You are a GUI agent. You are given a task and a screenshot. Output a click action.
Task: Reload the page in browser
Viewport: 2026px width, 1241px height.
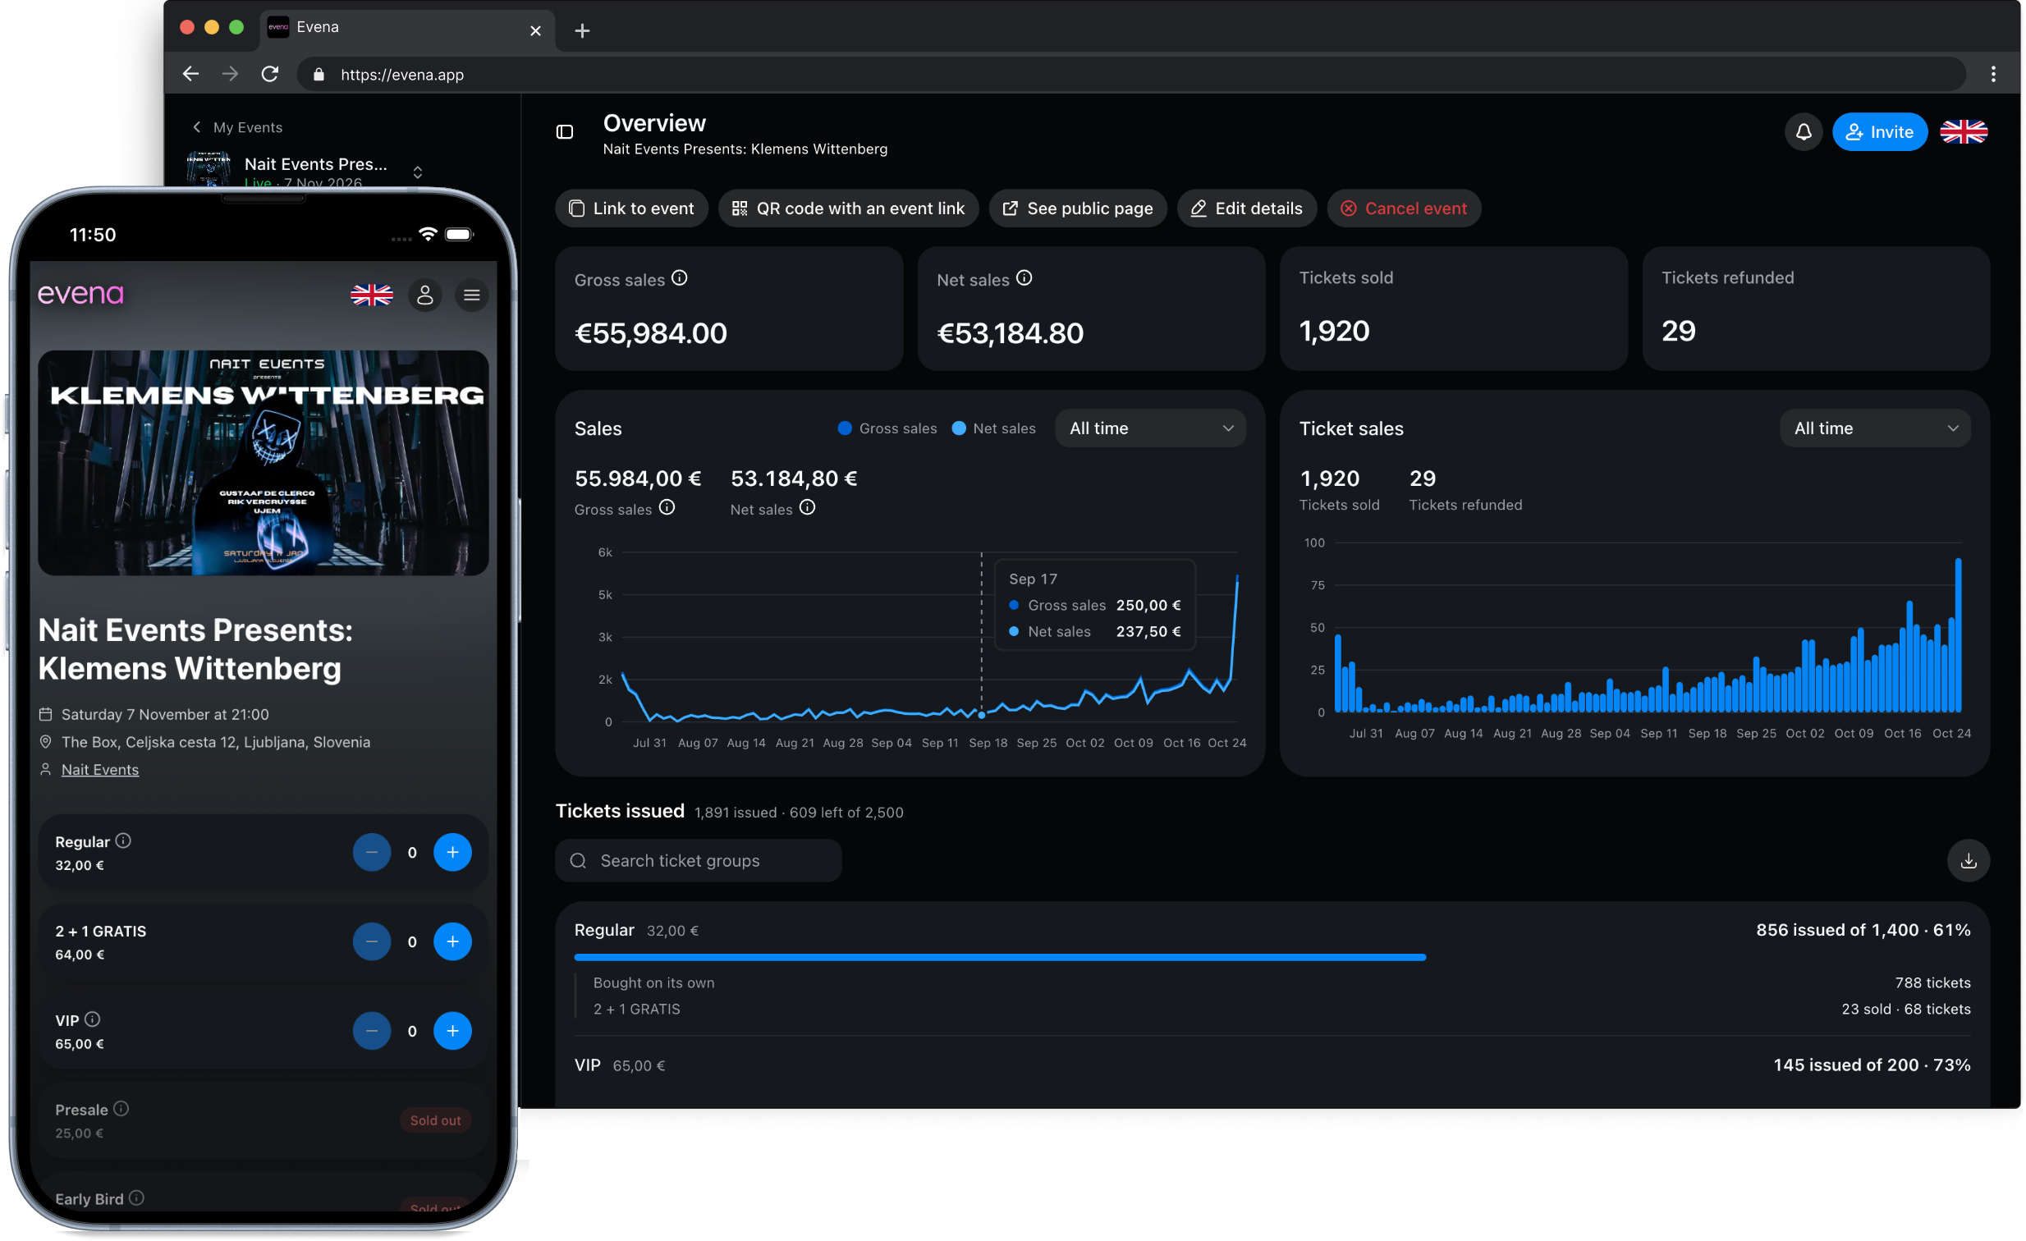pyautogui.click(x=270, y=74)
